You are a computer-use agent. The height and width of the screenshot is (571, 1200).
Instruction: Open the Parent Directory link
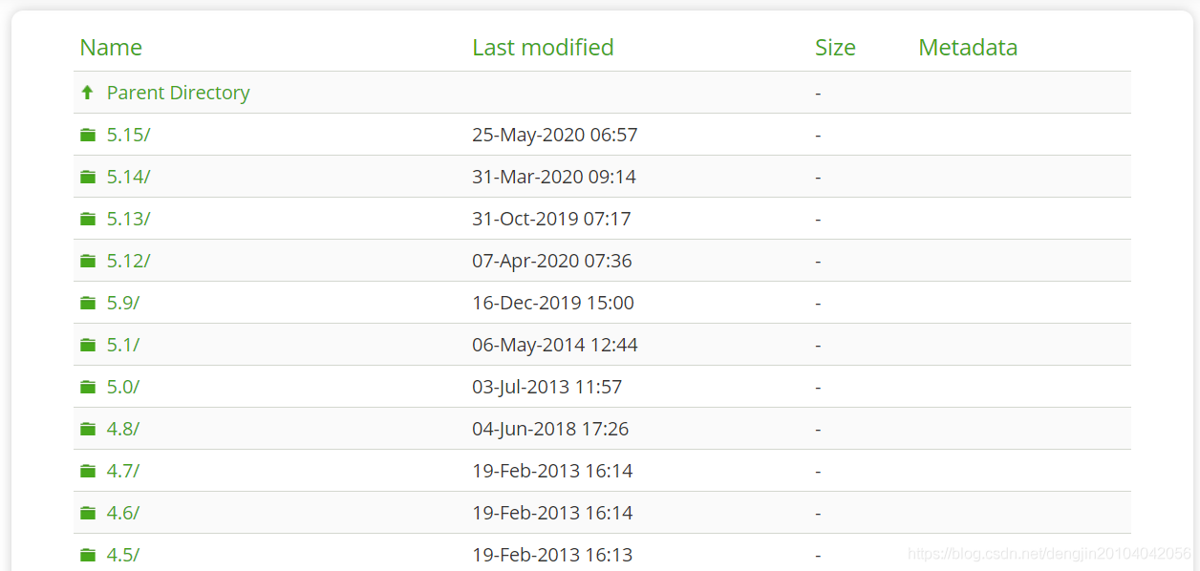point(178,93)
